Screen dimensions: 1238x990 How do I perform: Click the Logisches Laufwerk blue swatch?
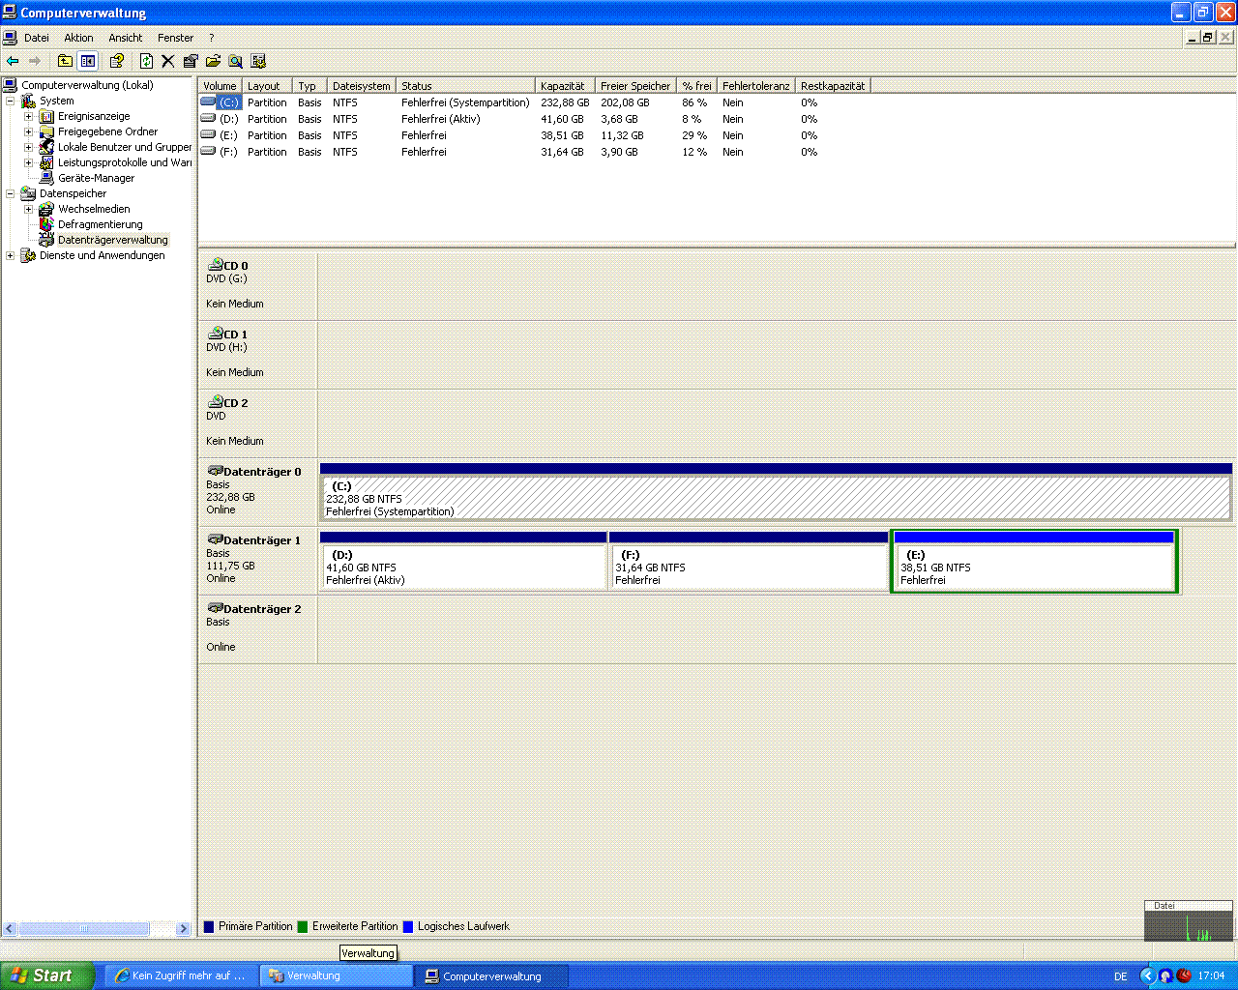pyautogui.click(x=408, y=926)
